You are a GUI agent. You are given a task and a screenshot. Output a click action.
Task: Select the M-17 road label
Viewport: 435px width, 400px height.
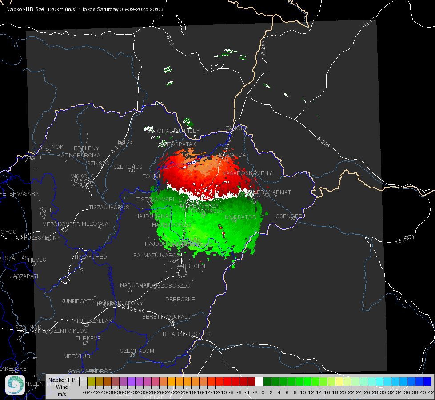[369, 22]
